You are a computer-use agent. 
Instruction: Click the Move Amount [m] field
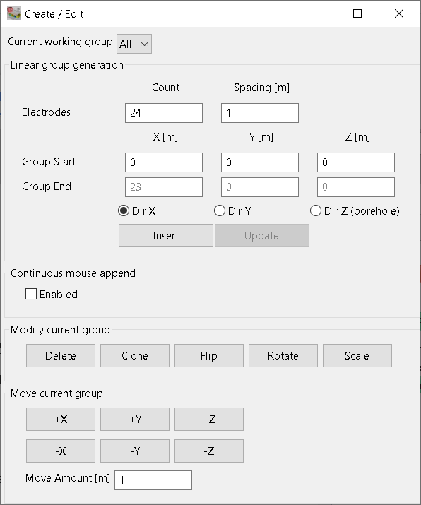pyautogui.click(x=153, y=480)
